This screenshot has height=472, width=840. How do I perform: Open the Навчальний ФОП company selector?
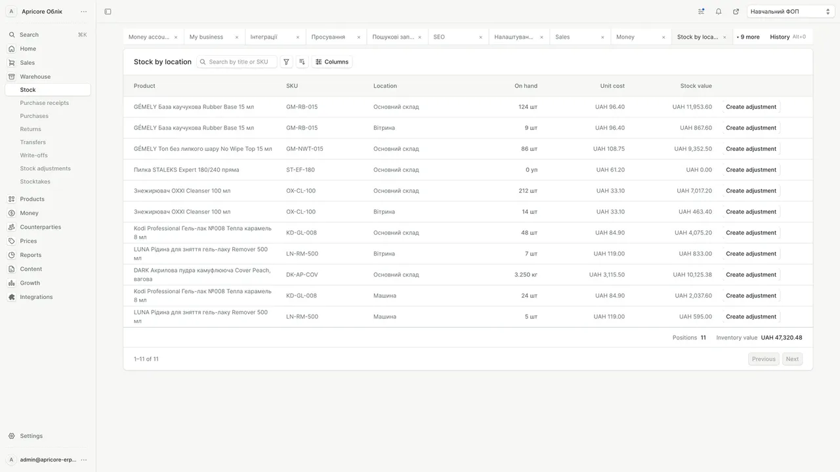pyautogui.click(x=791, y=11)
